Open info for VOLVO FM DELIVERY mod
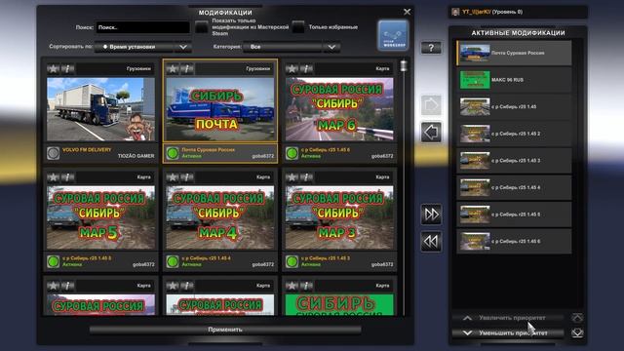Viewport: 624px width, 351px height. (67, 69)
